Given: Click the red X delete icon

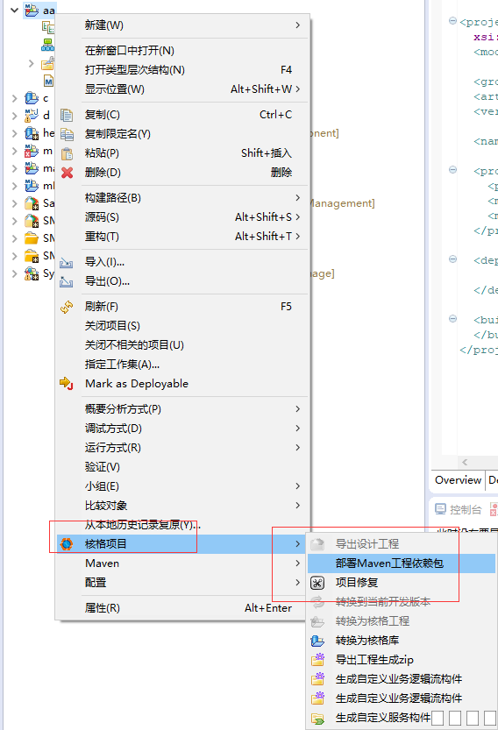Looking at the screenshot, I should pyautogui.click(x=68, y=173).
